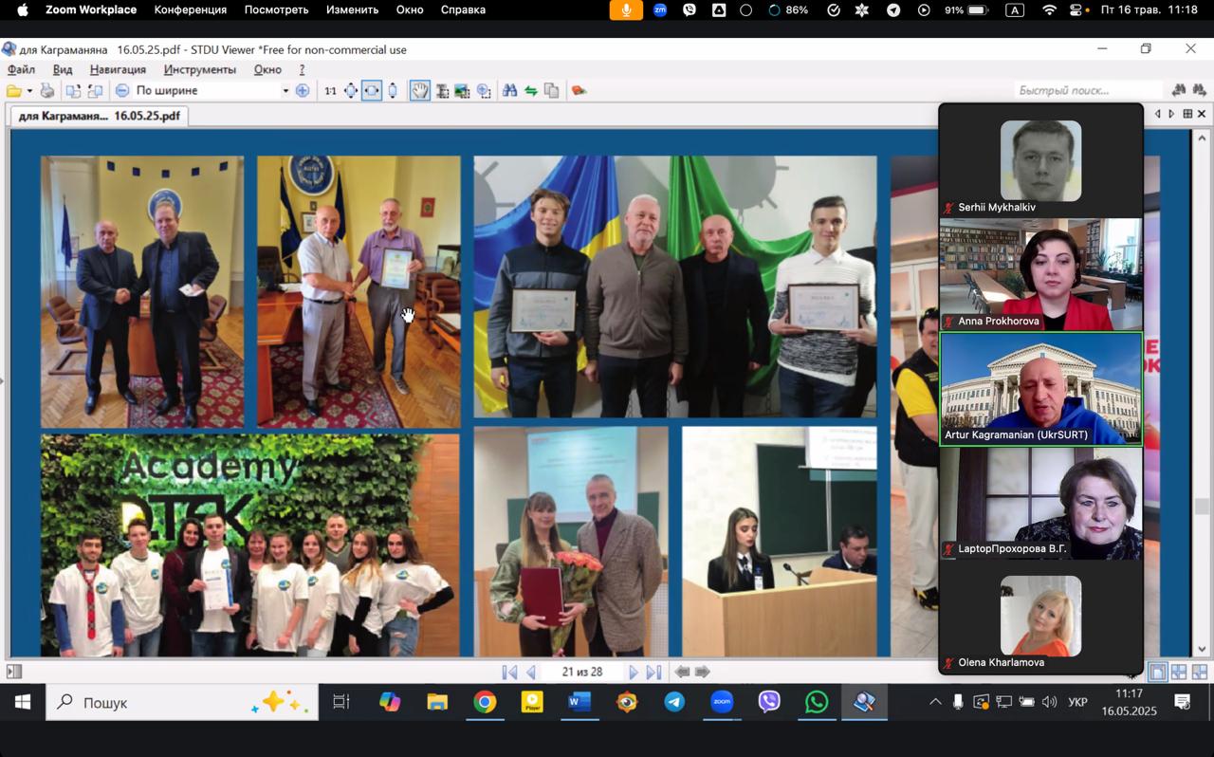
Task: Click the green sync arrows icon
Action: coord(531,91)
